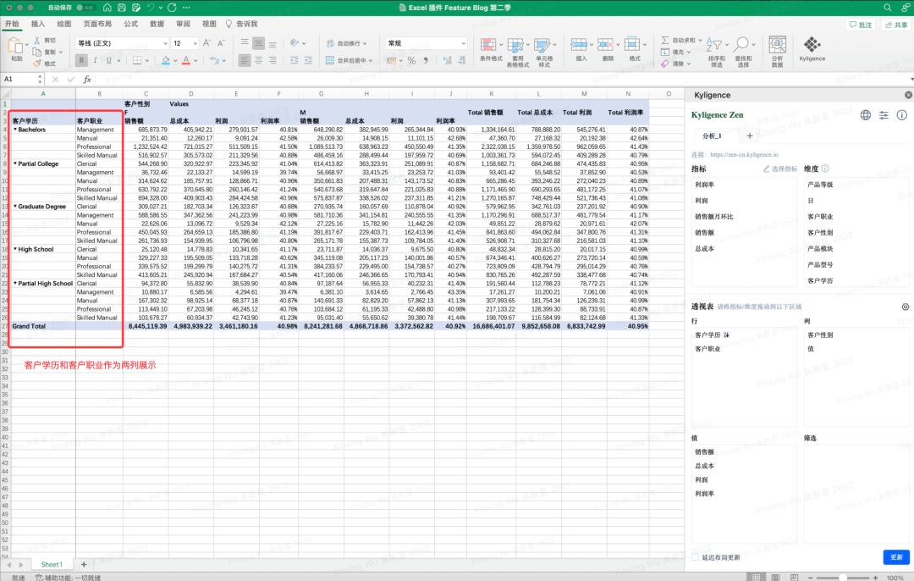
Task: Add a new analysis tab with plus
Action: [749, 136]
